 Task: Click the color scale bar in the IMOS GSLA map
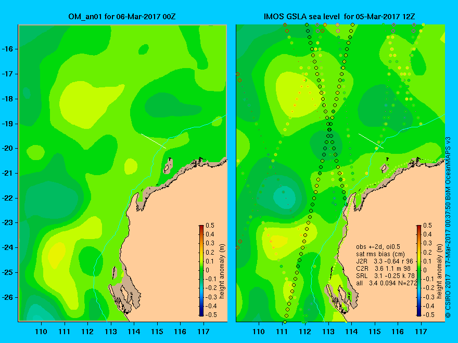[419, 270]
